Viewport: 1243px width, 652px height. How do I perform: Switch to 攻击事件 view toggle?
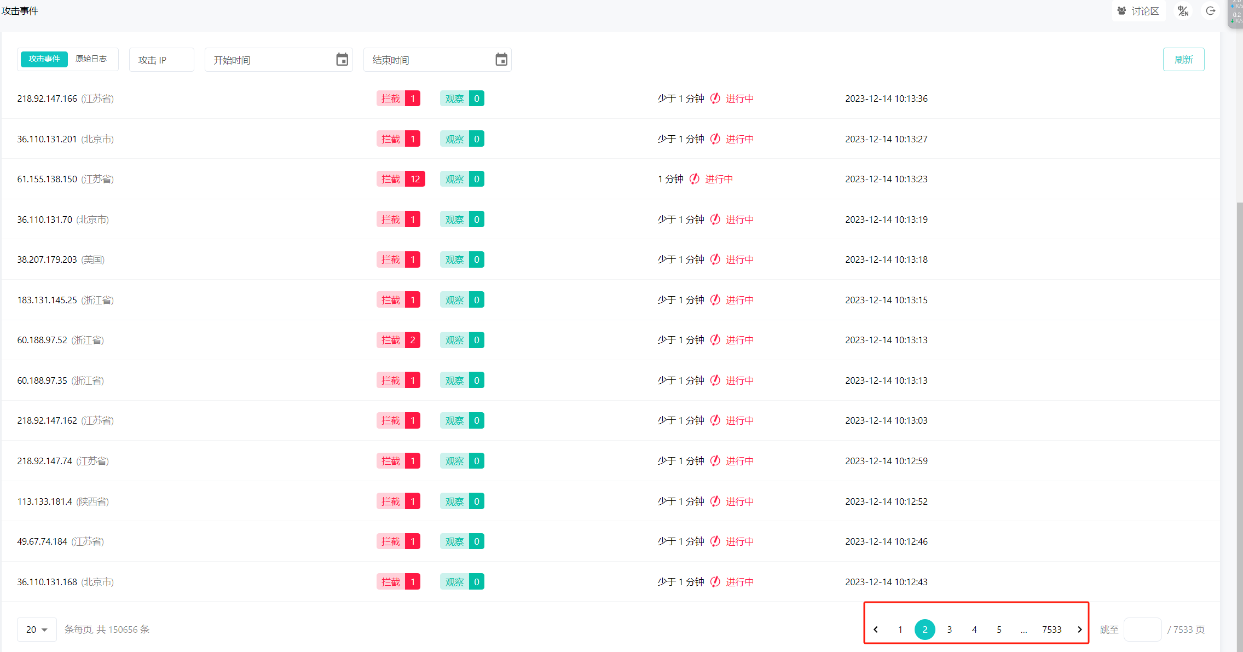click(44, 59)
